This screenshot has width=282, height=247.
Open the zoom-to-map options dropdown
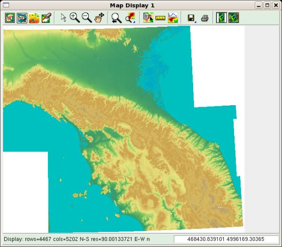pos(130,18)
